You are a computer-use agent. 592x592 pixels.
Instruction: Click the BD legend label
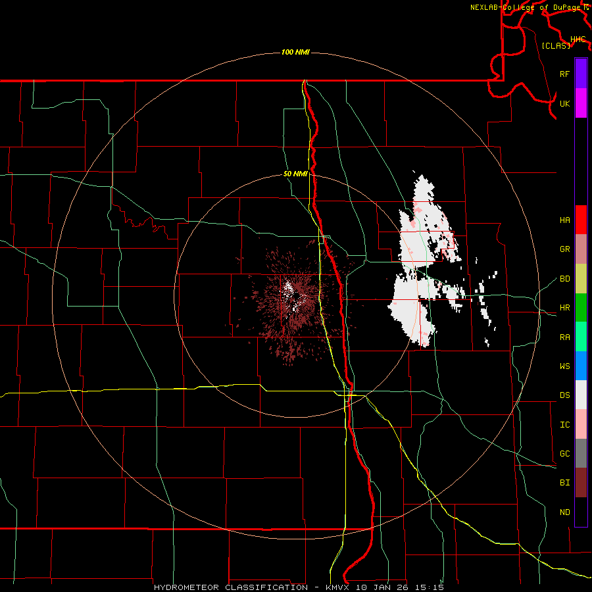click(x=564, y=279)
